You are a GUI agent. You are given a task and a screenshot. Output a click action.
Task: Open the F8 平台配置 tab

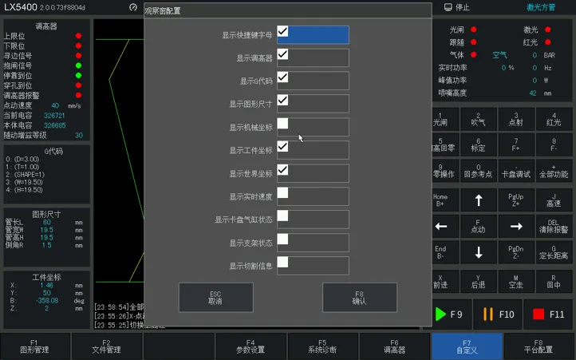click(x=539, y=346)
